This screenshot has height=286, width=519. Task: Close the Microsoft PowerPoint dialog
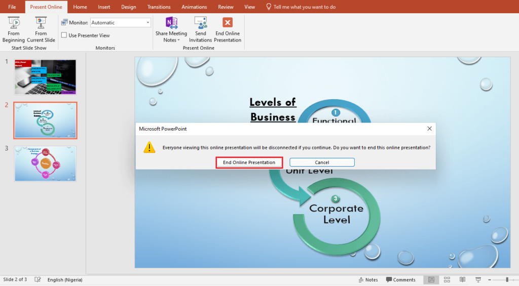tap(429, 129)
